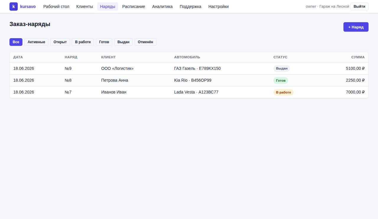Open Настройки from the top navigation
Screen dimensions: 378x219
219,7
